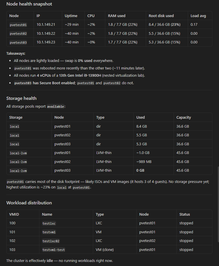Screen dimensions: 219x266
Task: Click the '~1.0 GB' used cell
Action: tap(143, 153)
